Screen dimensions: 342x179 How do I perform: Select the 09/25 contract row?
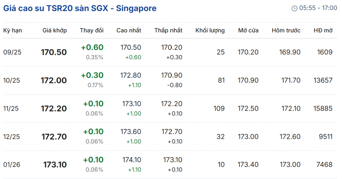tap(12, 52)
